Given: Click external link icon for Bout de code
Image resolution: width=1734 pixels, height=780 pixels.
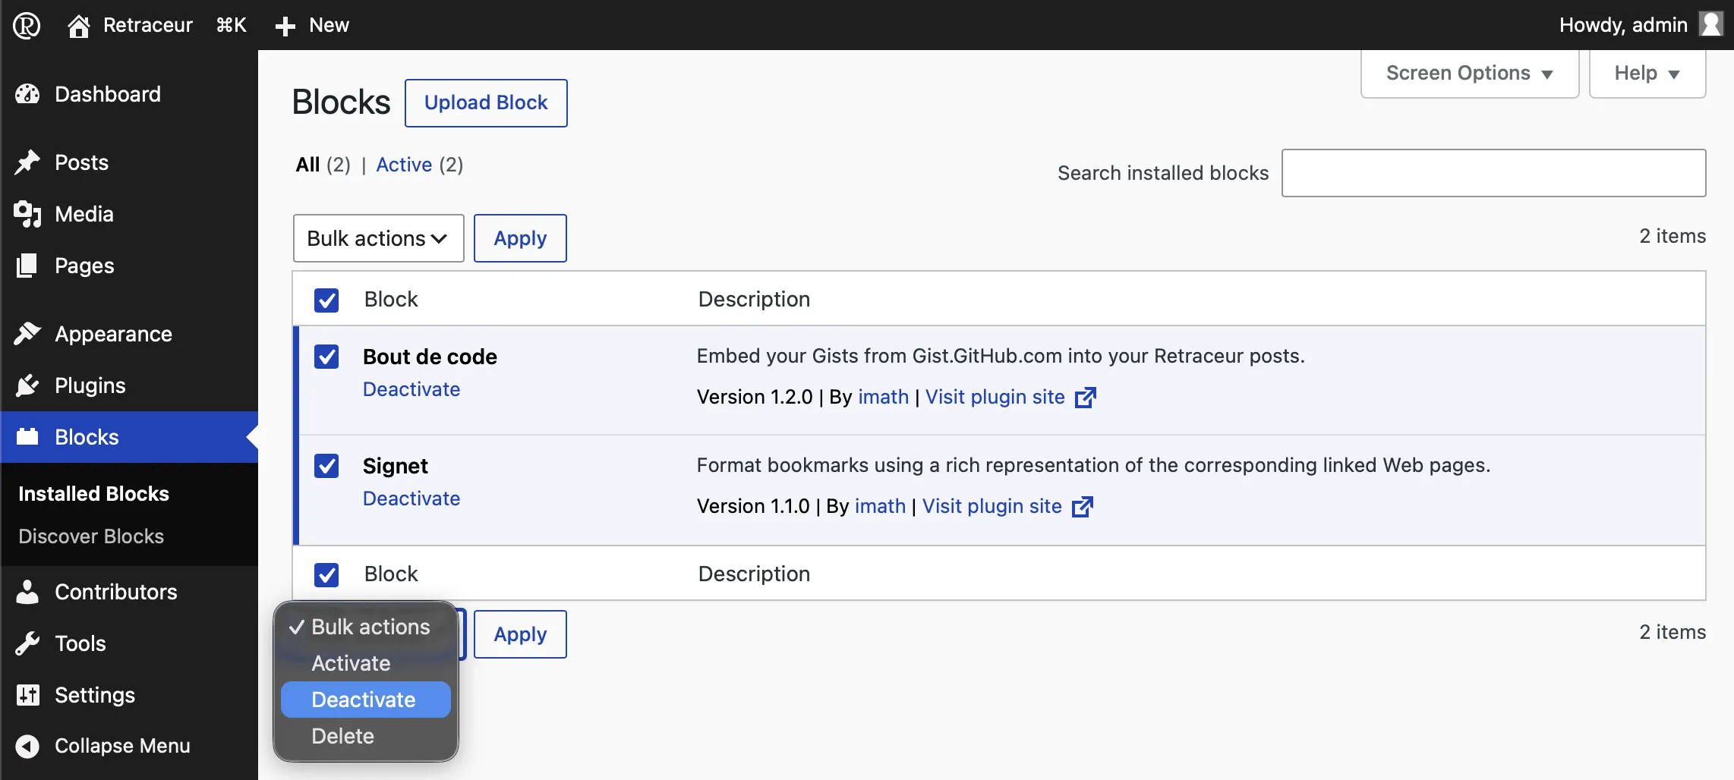Looking at the screenshot, I should click(x=1086, y=397).
